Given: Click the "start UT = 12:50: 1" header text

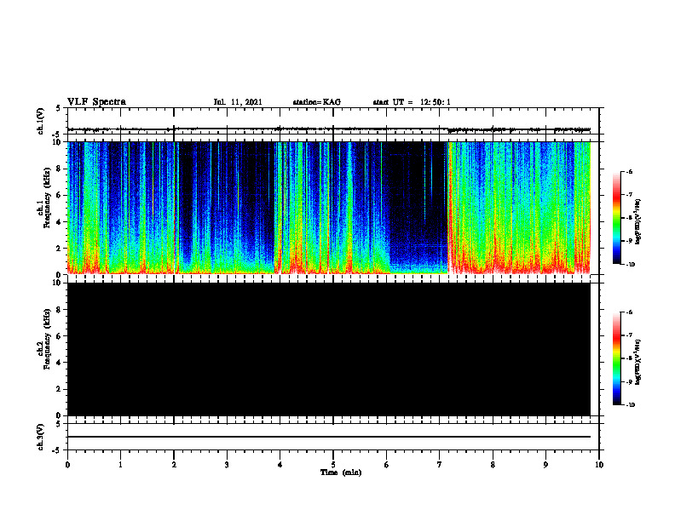Looking at the screenshot, I should point(412,102).
